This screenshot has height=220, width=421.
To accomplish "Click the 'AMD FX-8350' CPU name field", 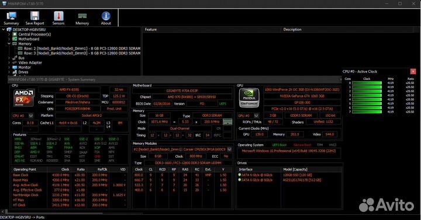I will 69,89.
